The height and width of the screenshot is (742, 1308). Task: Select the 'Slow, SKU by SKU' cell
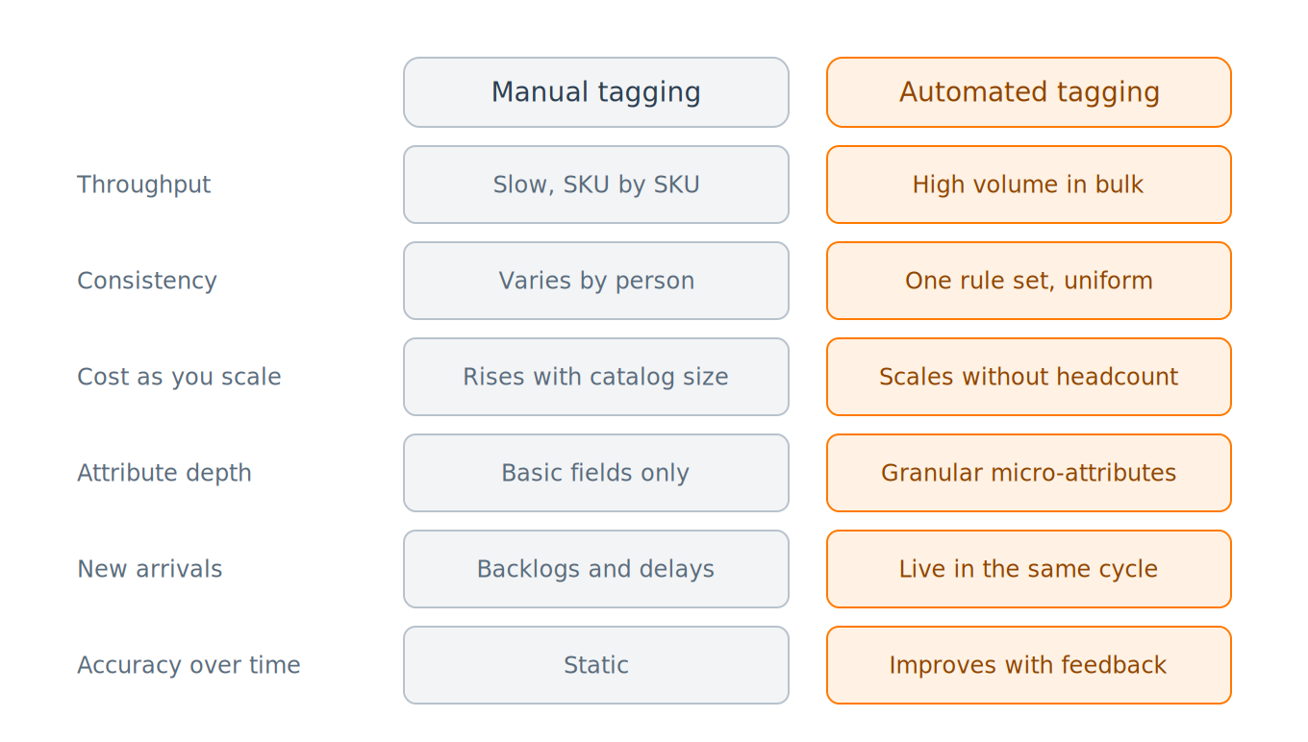pos(596,185)
